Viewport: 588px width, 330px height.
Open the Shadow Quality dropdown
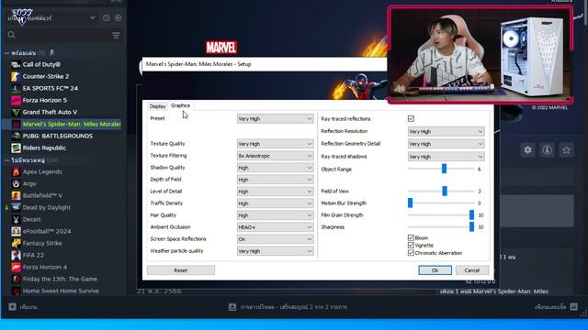pyautogui.click(x=276, y=168)
